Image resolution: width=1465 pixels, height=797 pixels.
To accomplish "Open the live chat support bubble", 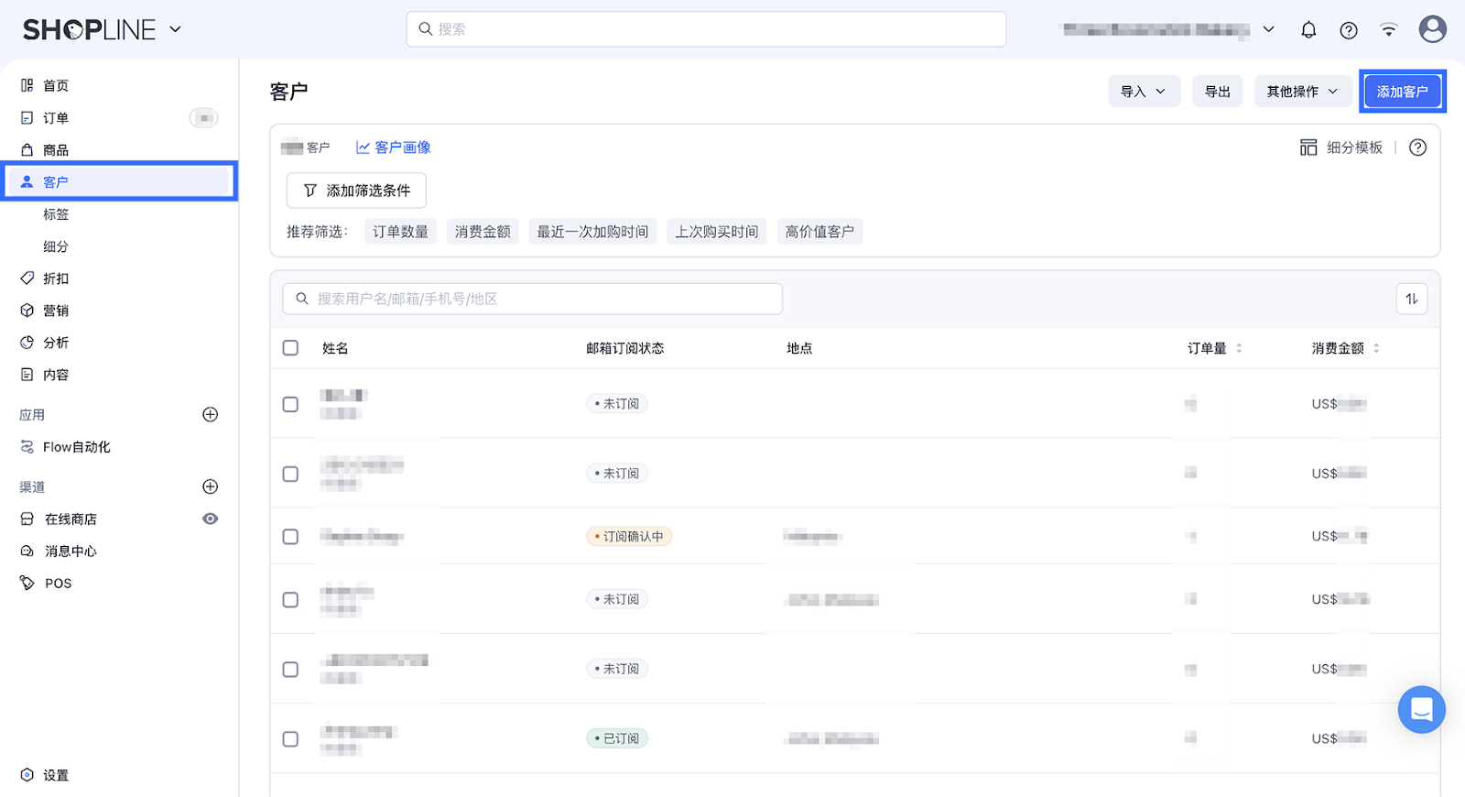I will (1421, 710).
